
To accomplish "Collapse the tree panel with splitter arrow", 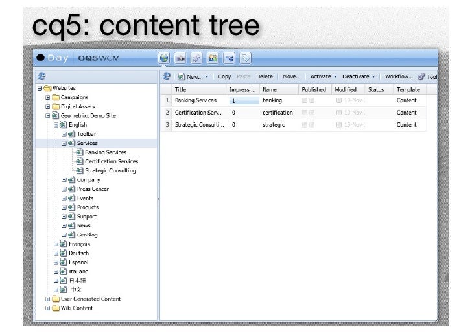I will click(158, 198).
